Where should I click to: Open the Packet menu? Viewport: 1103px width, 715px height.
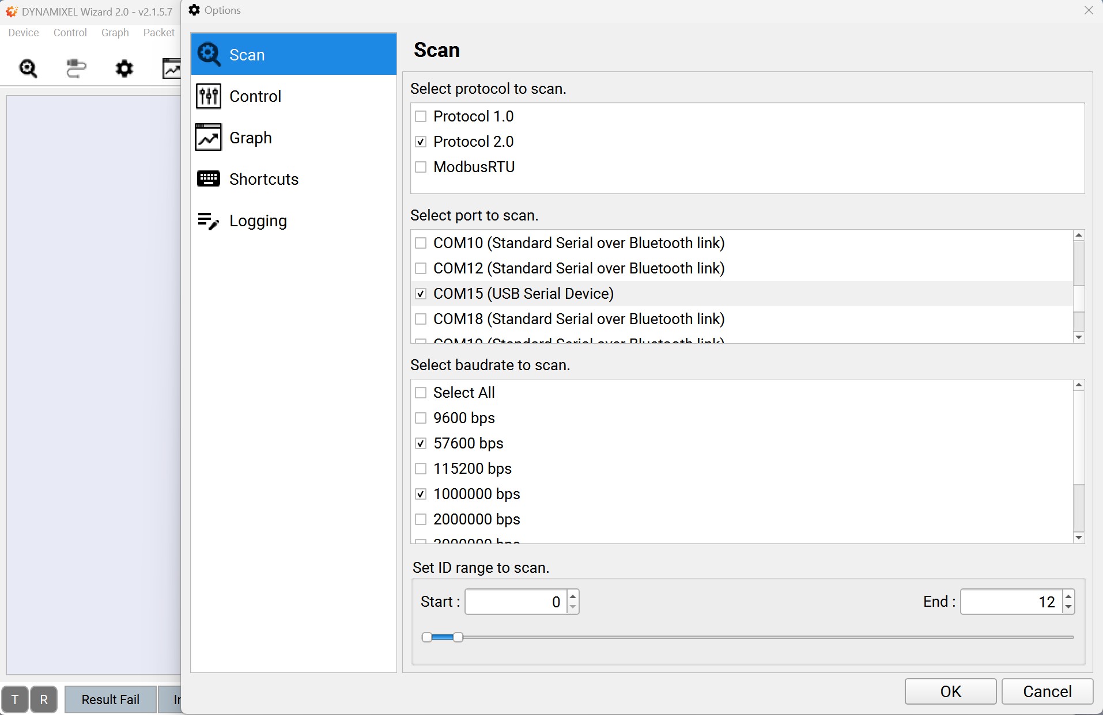[159, 33]
